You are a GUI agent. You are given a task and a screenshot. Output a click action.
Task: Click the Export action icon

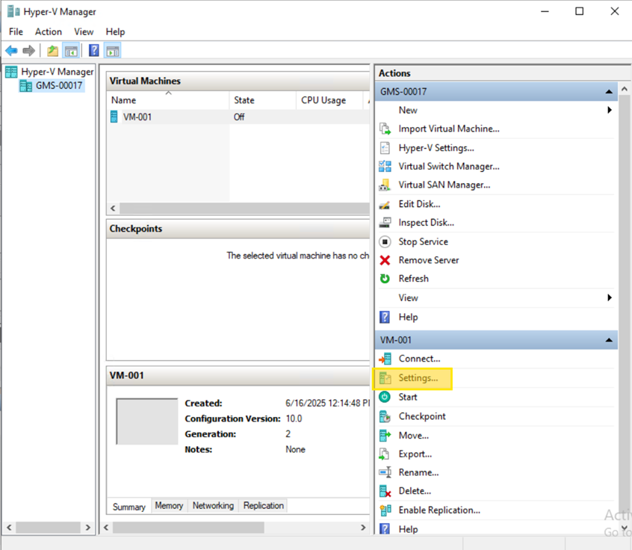[384, 454]
